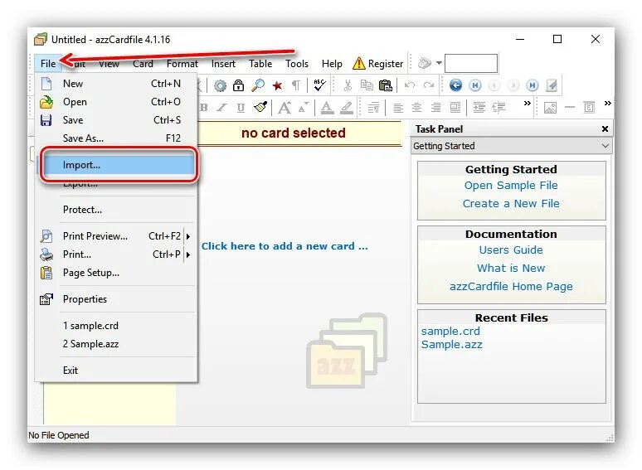This screenshot has height=470, width=642.
Task: Click the settings gear toolbar icon
Action: click(221, 85)
